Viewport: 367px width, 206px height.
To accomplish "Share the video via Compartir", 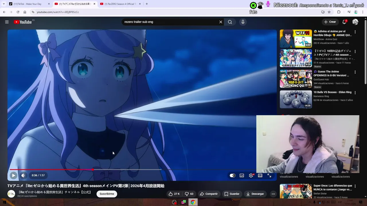I will [209, 194].
